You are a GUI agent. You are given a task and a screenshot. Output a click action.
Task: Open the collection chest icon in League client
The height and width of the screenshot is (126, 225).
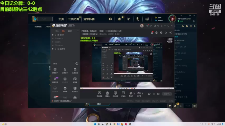[119, 19]
